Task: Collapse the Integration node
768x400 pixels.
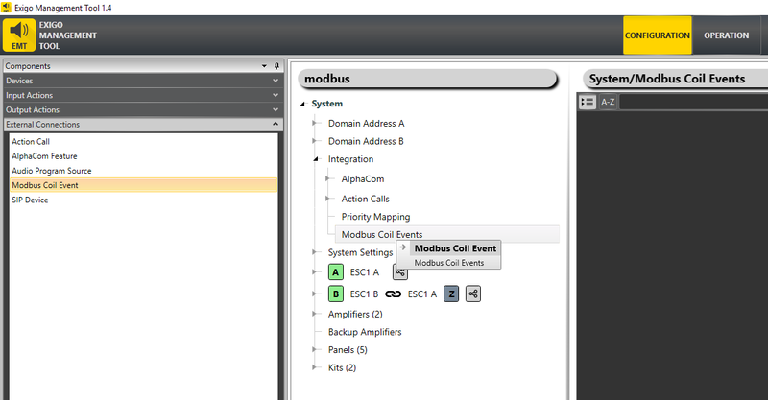Action: coord(316,159)
